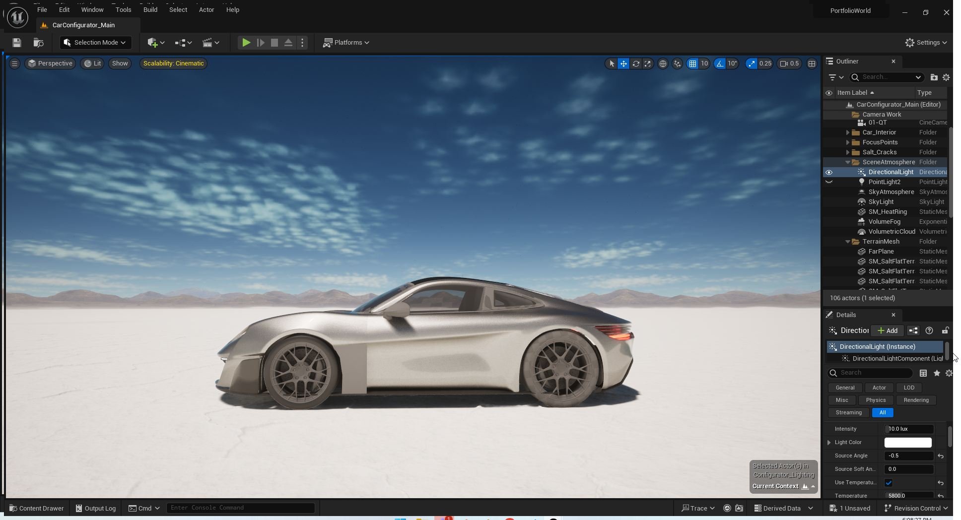Select the Rotate gizmo tool

(x=635, y=64)
